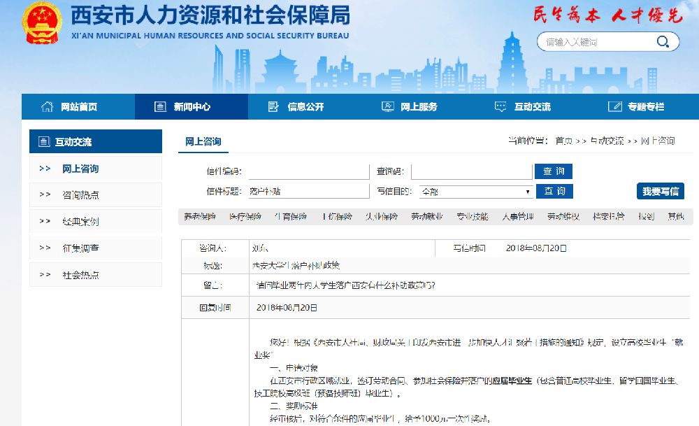Click the top keyword search box

598,42
